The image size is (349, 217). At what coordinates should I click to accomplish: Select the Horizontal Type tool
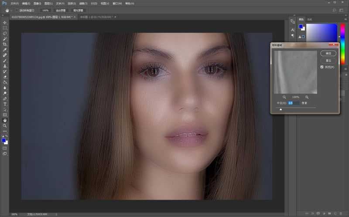pyautogui.click(x=5, y=104)
